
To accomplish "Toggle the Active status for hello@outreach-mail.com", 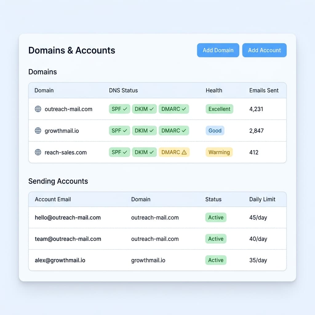I will (216, 217).
